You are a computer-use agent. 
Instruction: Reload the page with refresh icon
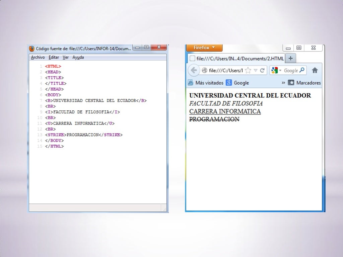pyautogui.click(x=262, y=70)
